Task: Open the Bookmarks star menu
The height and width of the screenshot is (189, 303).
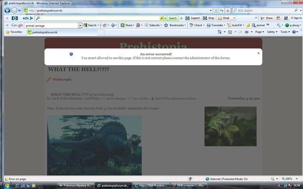Action: [x=175, y=25]
